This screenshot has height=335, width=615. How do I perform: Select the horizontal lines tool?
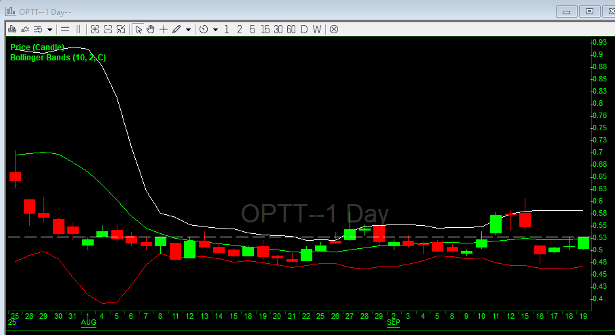point(65,29)
